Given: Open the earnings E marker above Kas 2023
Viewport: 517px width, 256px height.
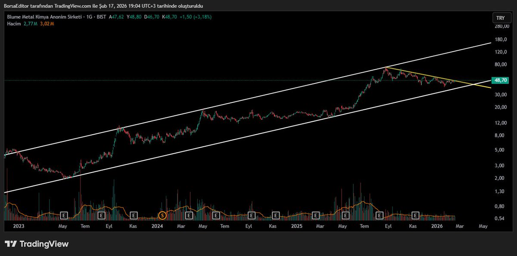Looking at the screenshot, I should [134, 215].
